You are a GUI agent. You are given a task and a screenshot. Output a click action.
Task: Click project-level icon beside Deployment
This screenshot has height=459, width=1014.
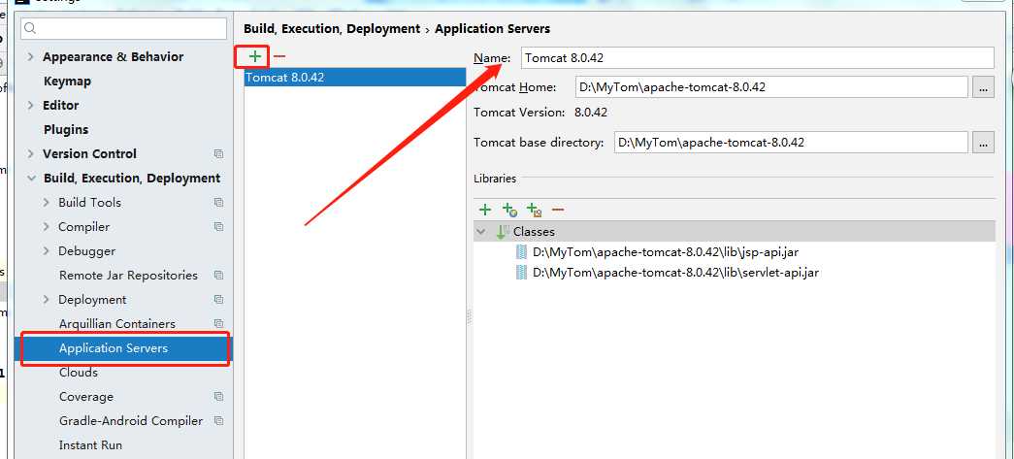click(218, 299)
